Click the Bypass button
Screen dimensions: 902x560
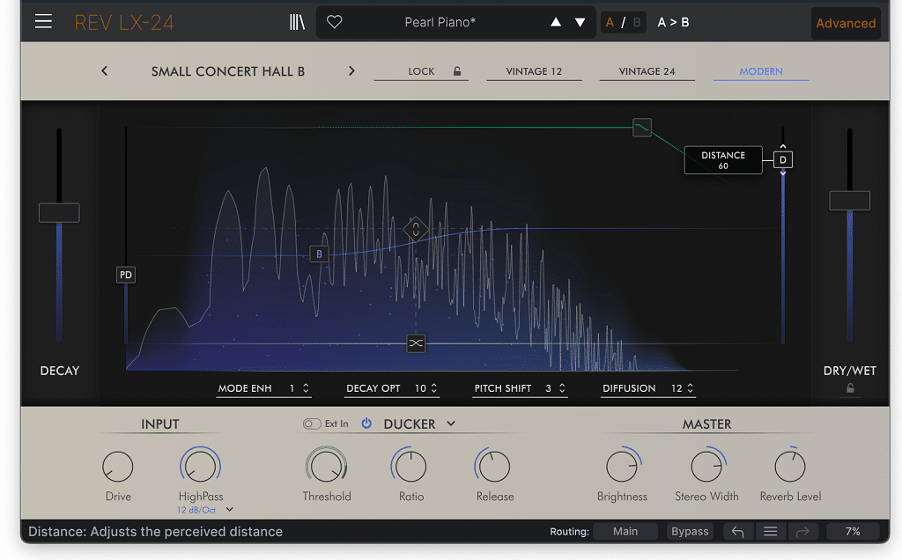point(690,531)
